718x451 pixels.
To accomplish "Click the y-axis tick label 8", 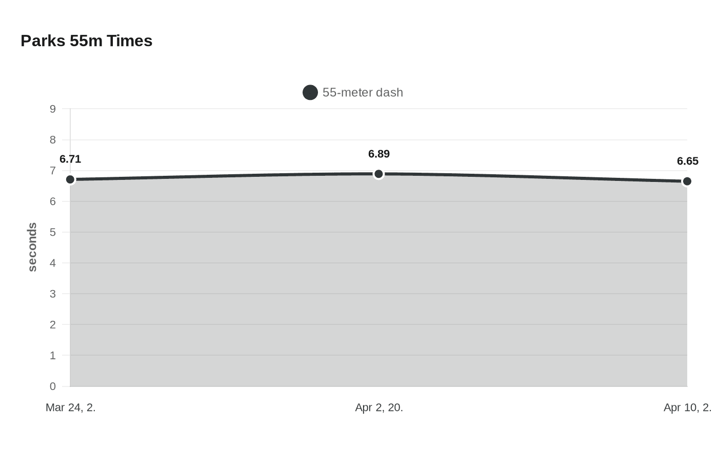I will click(x=53, y=140).
